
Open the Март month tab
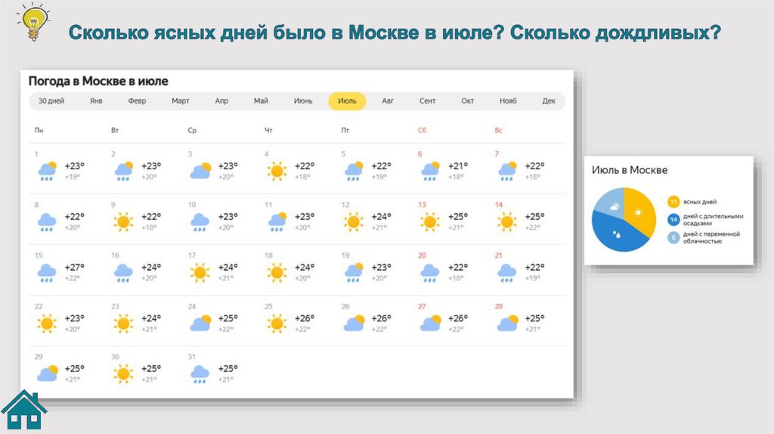pyautogui.click(x=180, y=101)
